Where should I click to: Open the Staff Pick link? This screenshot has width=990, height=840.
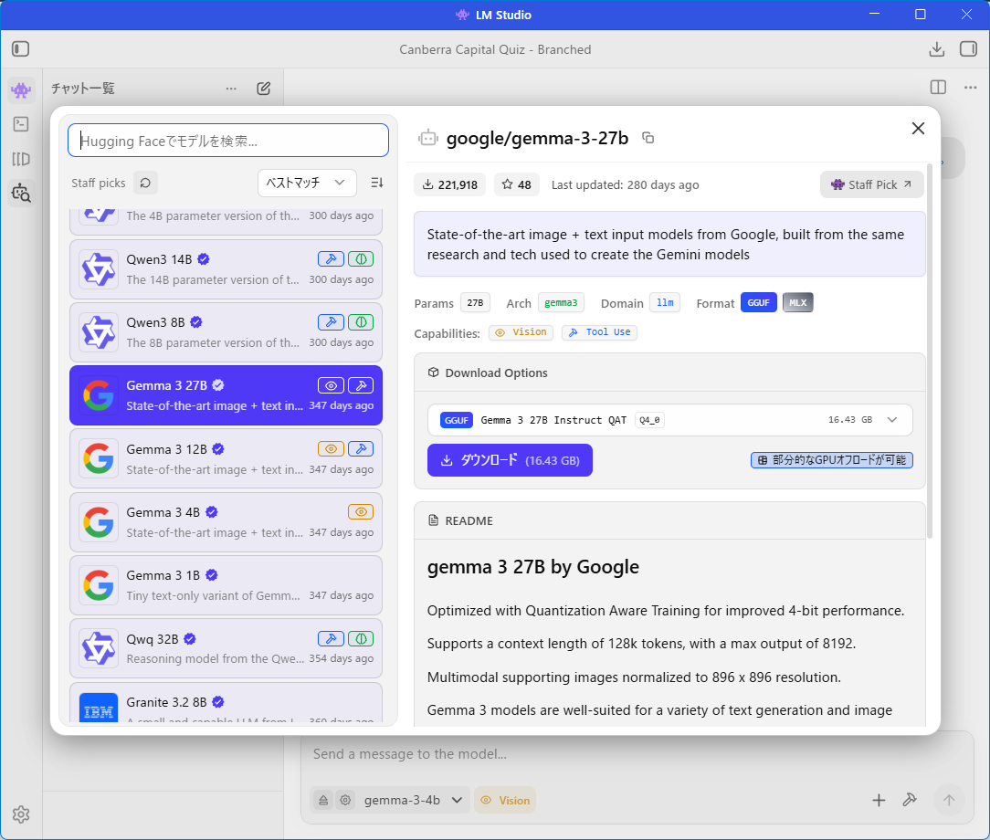pyautogui.click(x=871, y=184)
